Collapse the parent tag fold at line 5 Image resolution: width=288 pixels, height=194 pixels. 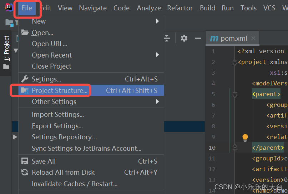tap(235, 95)
